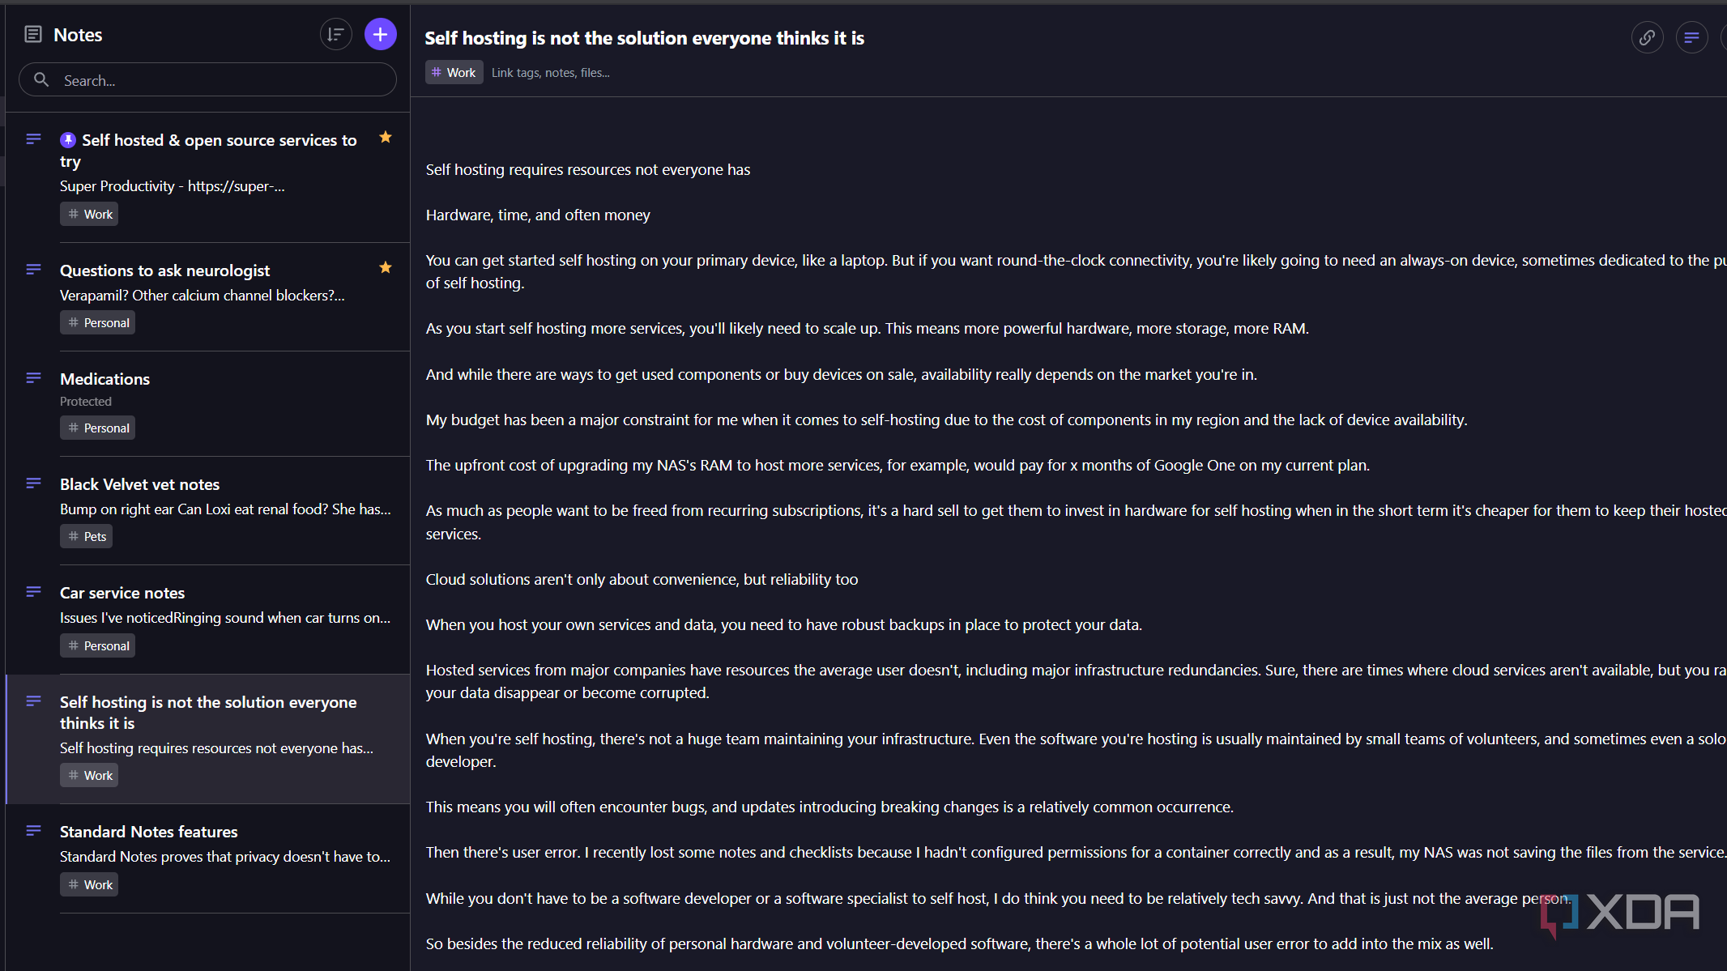Open the Medications protected note
The height and width of the screenshot is (971, 1727).
[105, 379]
